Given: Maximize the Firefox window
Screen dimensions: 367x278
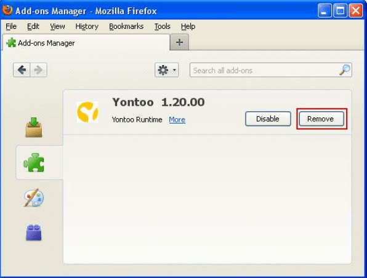Looking at the screenshot, I should click(x=340, y=10).
